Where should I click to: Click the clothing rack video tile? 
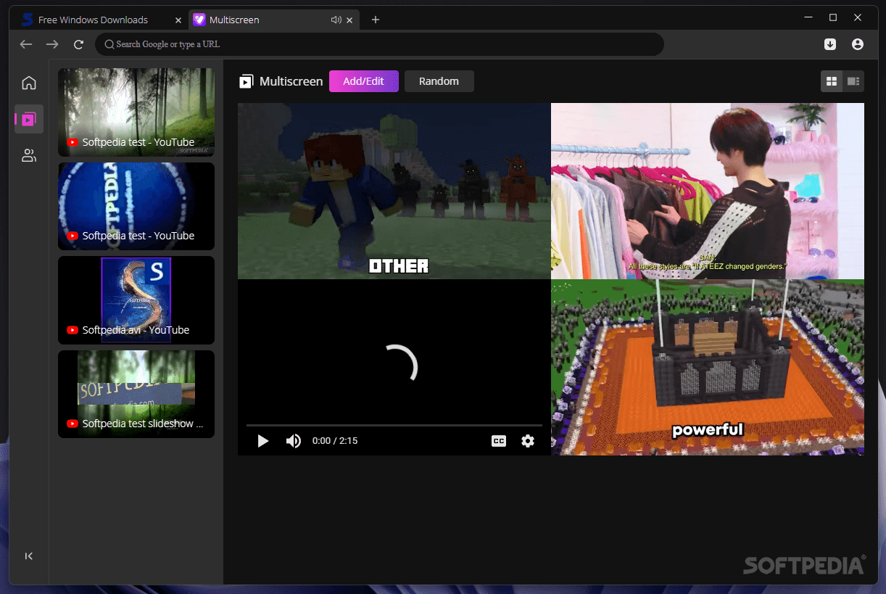[x=708, y=191]
